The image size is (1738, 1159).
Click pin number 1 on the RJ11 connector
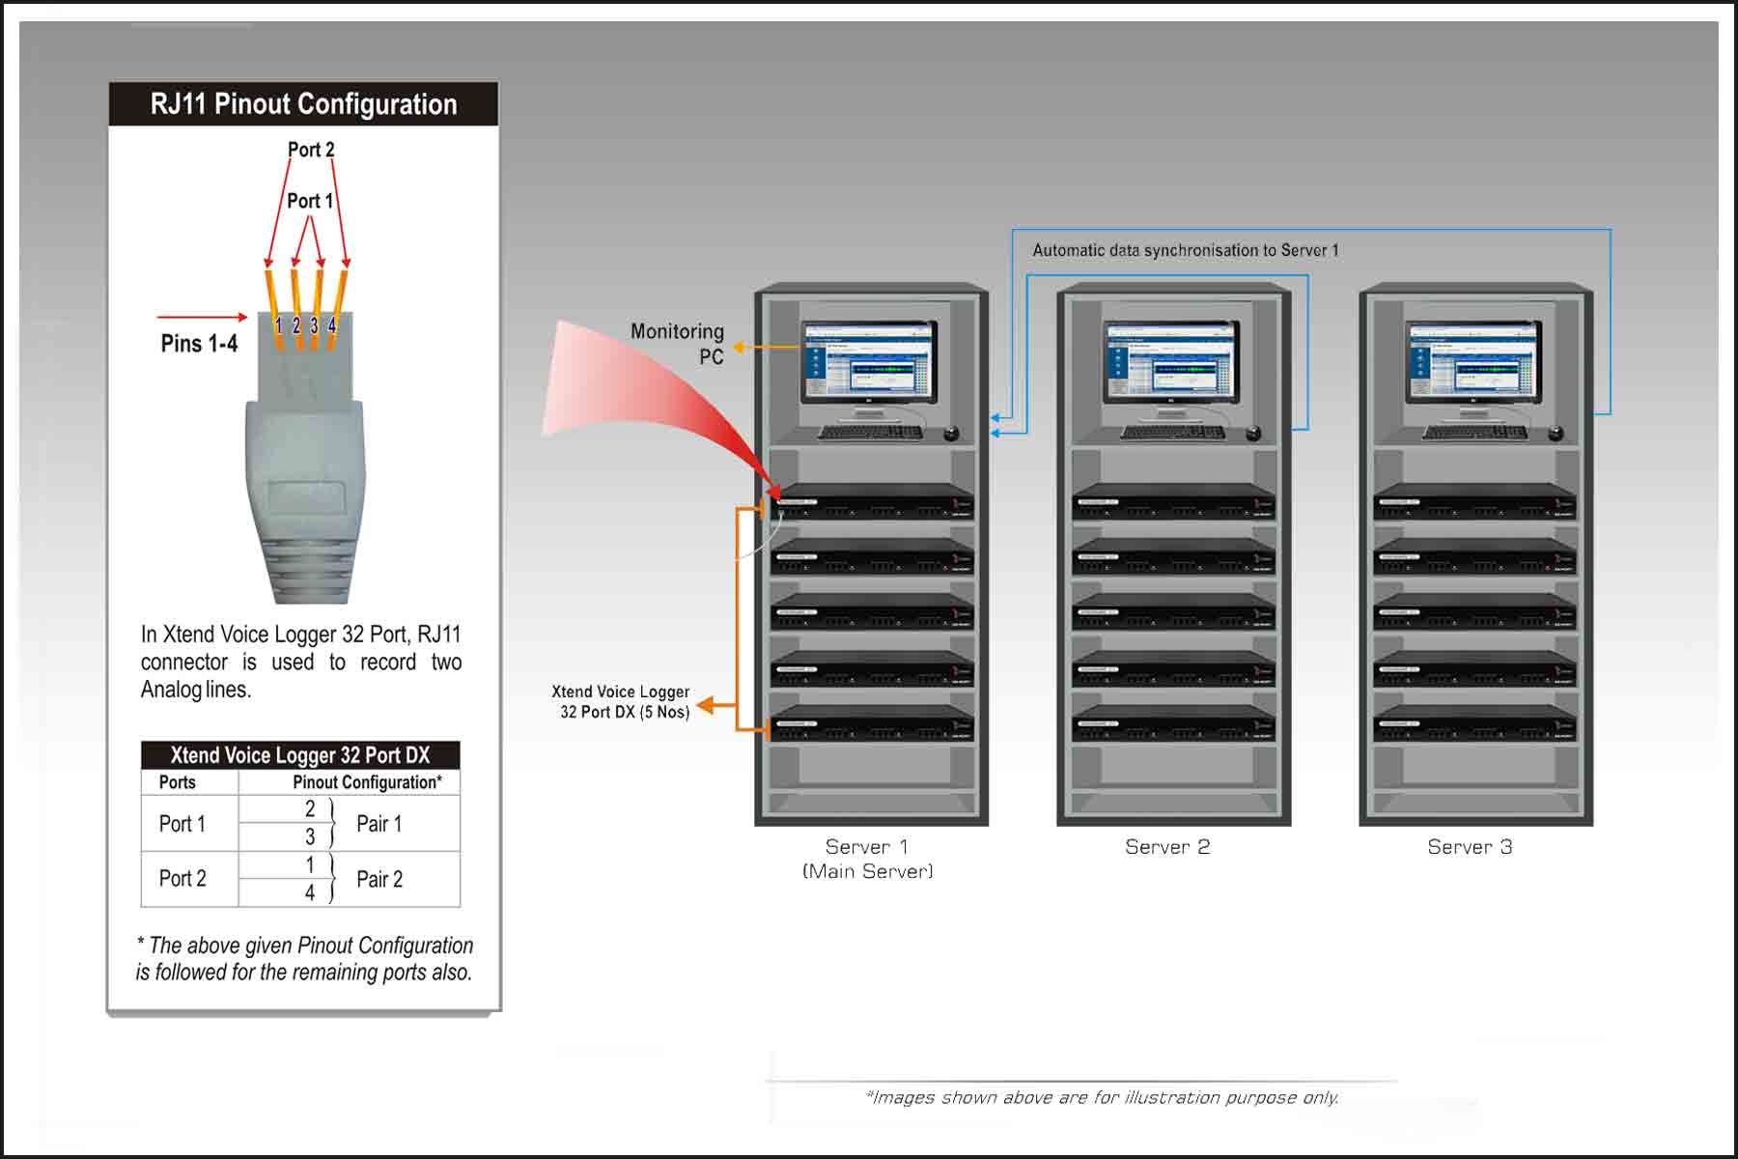[279, 325]
